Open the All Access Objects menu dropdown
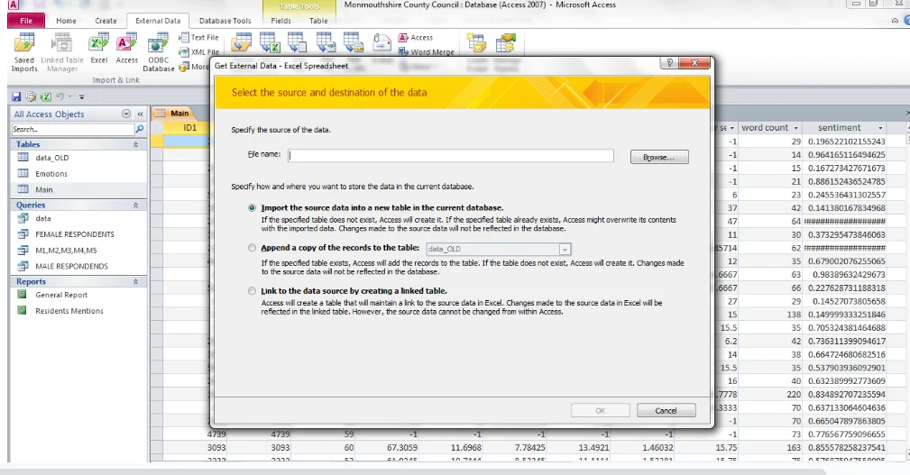910x475 pixels. click(x=126, y=114)
